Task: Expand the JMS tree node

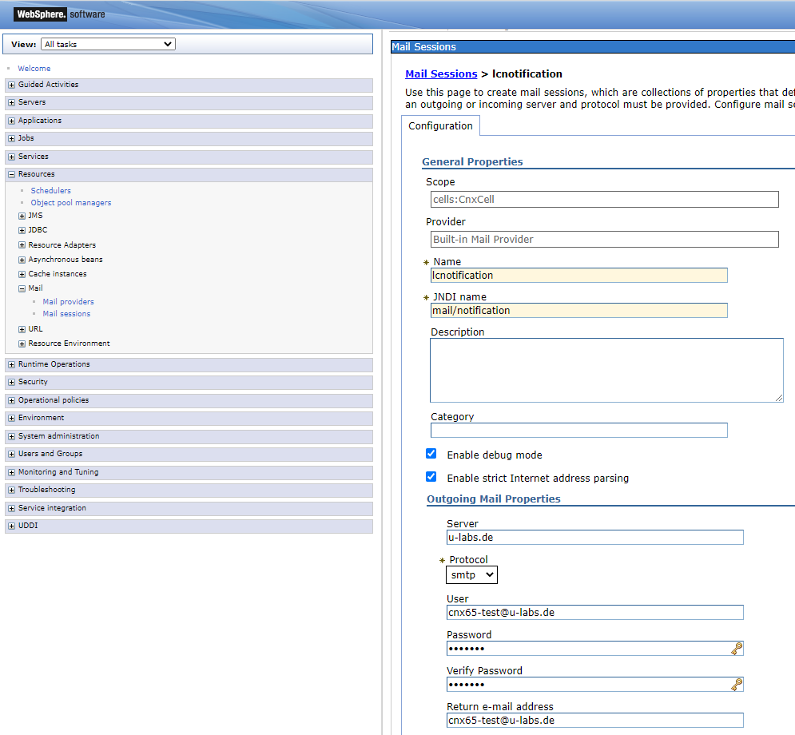Action: [x=22, y=216]
